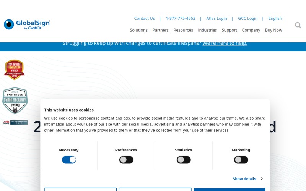Click the "This website uses cookies" heading

coord(69,110)
